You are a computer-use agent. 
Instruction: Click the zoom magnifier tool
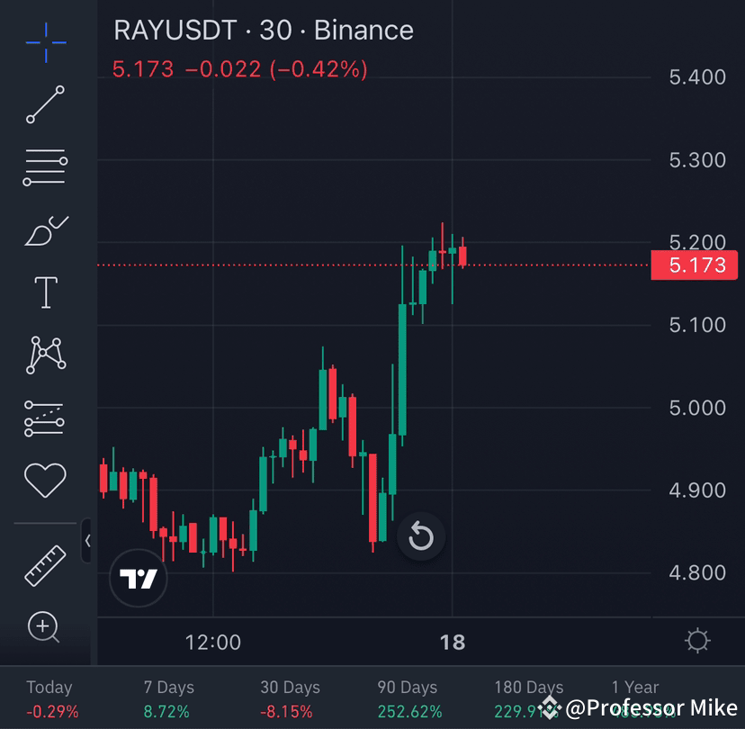45,628
